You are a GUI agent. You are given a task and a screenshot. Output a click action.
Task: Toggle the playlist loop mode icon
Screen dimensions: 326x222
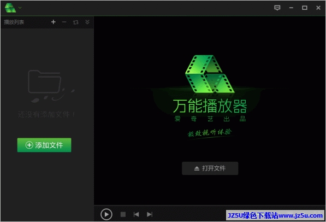click(76, 22)
